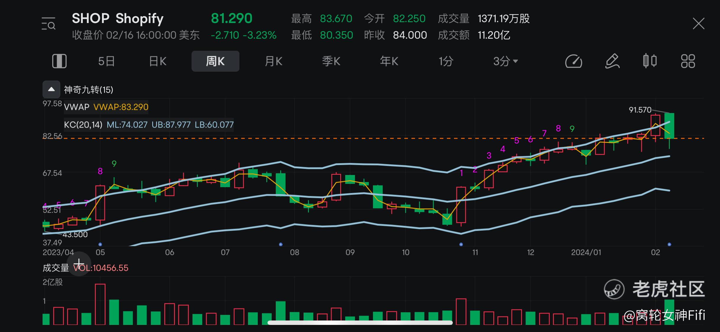Open the candlestick chart style icon
The width and height of the screenshot is (720, 332).
pyautogui.click(x=650, y=61)
